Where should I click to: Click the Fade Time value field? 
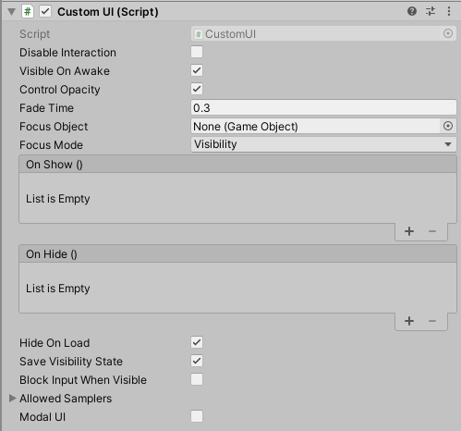(323, 107)
